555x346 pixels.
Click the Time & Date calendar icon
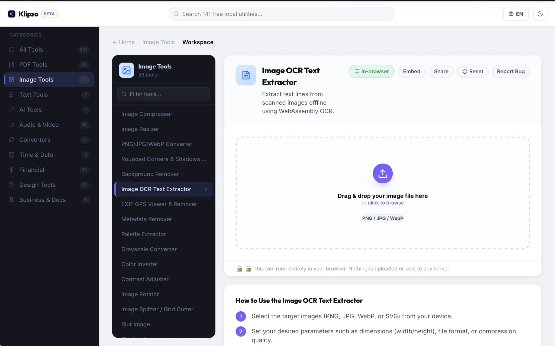[x=11, y=155]
